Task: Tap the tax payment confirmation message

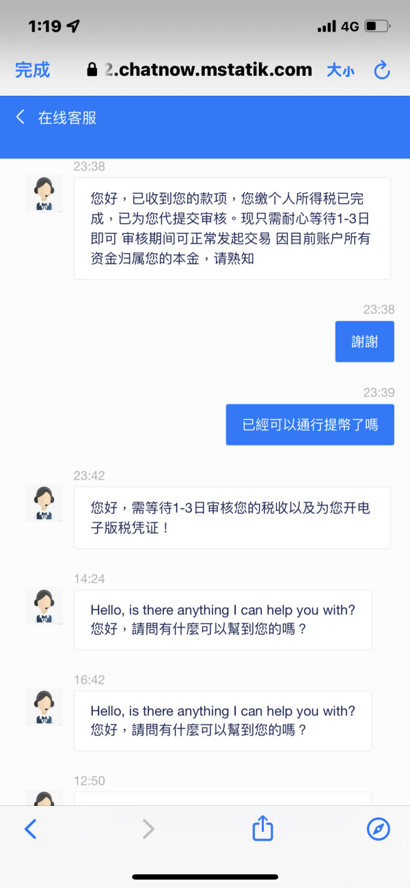Action: [232, 228]
